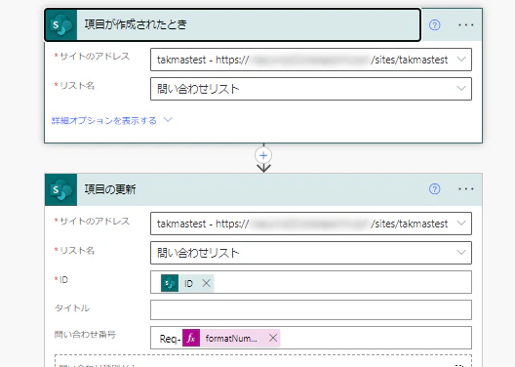Click SharePoint icon on 項目が作成されたとき trigger
The image size is (515, 367).
click(61, 25)
